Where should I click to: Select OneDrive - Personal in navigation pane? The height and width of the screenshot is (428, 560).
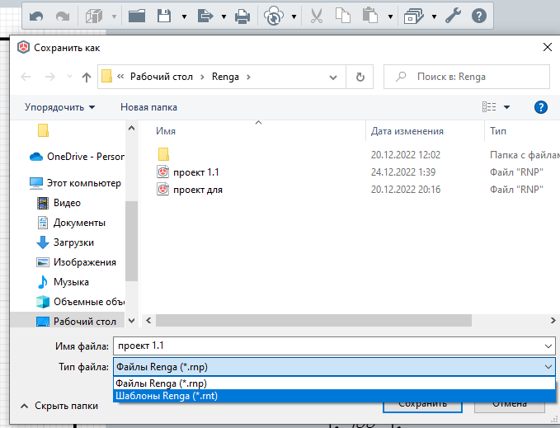[77, 157]
